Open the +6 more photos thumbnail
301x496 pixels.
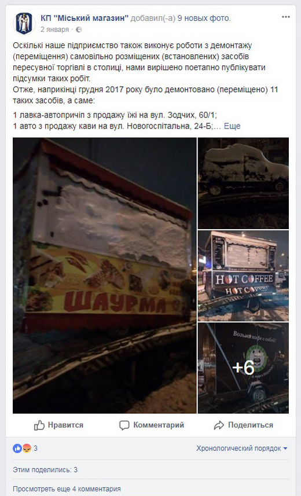(x=243, y=368)
